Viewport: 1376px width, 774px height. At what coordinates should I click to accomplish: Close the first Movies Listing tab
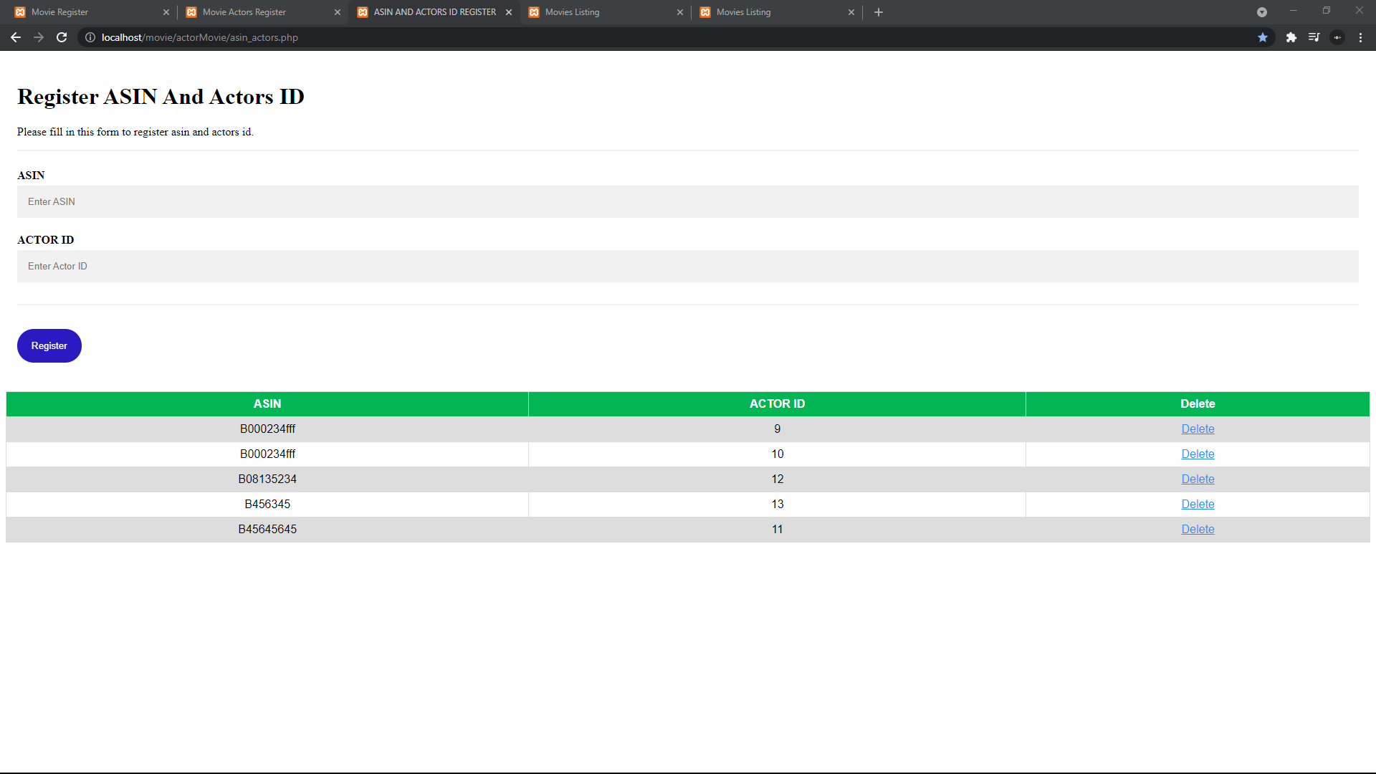click(680, 12)
